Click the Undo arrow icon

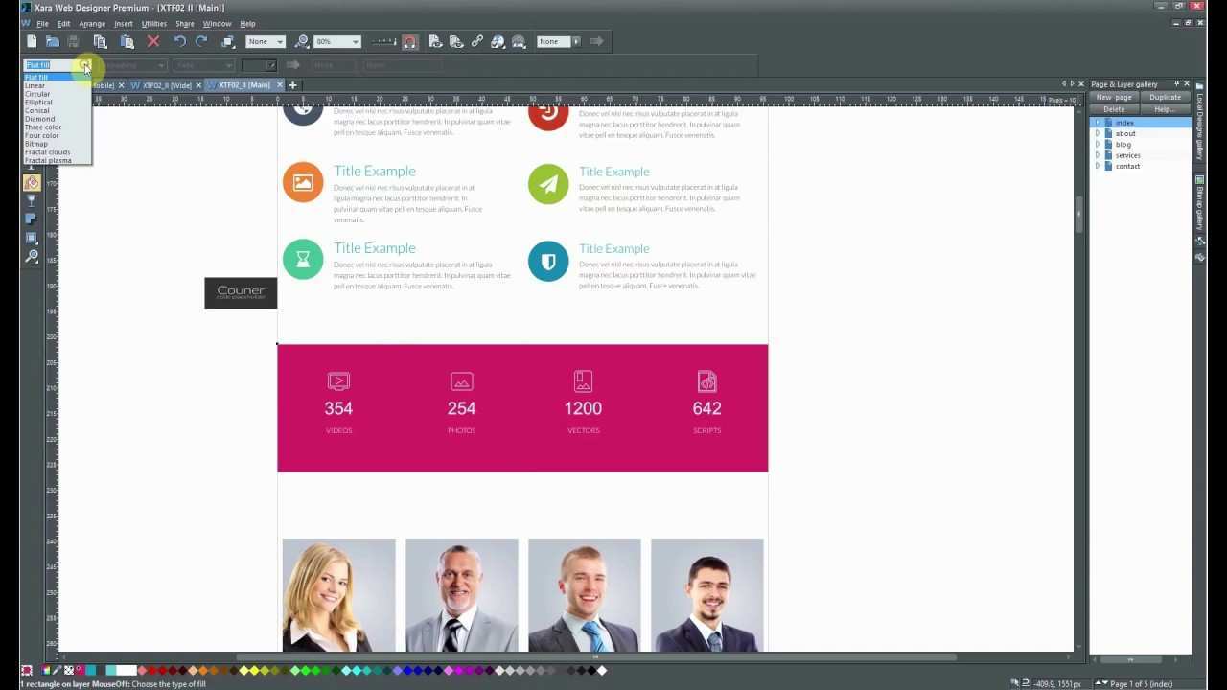(x=179, y=41)
